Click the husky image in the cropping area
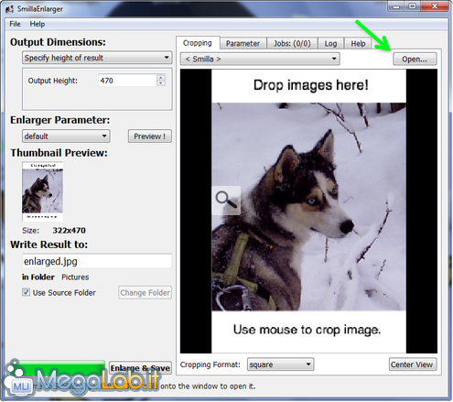 [308, 207]
